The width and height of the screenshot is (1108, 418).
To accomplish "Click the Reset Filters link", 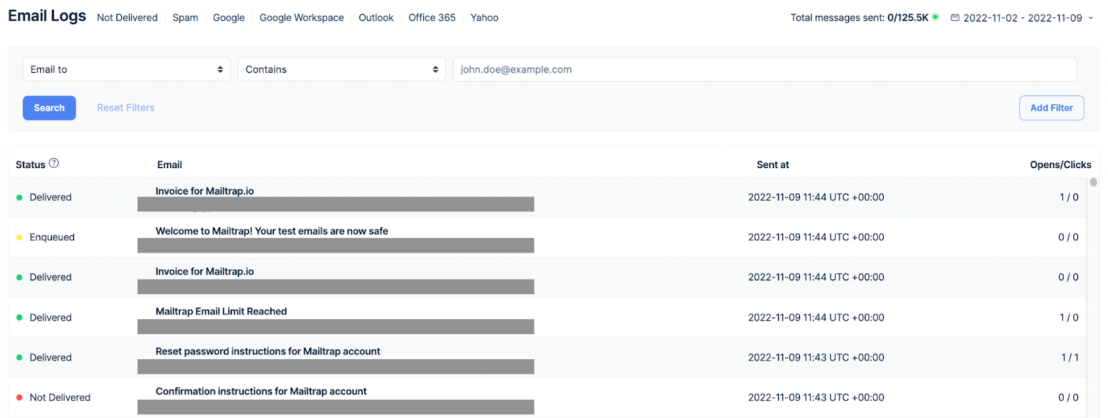I will [126, 108].
